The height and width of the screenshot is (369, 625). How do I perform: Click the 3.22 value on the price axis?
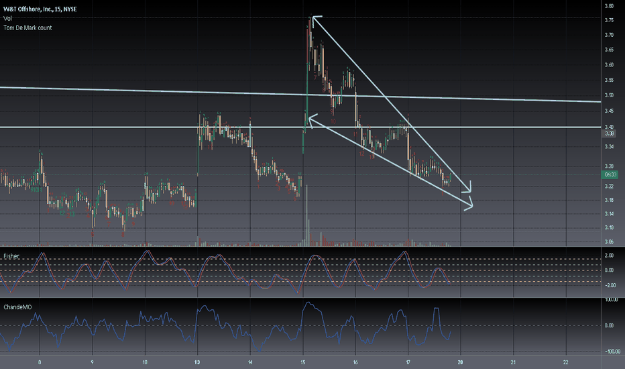(609, 187)
